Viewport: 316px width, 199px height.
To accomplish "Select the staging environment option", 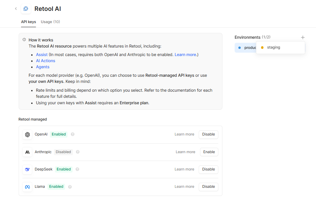I will pyautogui.click(x=273, y=48).
